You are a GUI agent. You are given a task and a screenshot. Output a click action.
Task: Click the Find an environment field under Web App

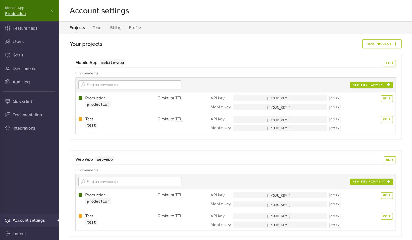(x=129, y=181)
